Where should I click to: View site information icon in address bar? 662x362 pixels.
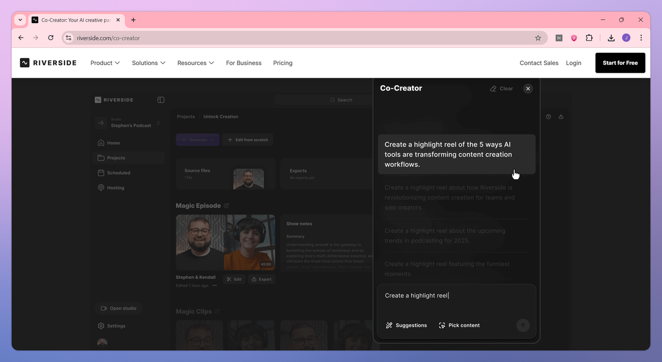pos(68,38)
